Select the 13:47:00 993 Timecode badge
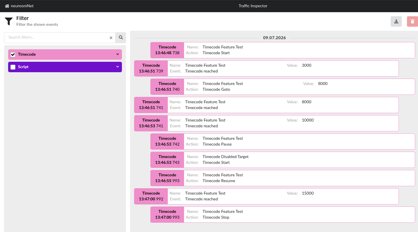418x232 pixels. click(167, 215)
